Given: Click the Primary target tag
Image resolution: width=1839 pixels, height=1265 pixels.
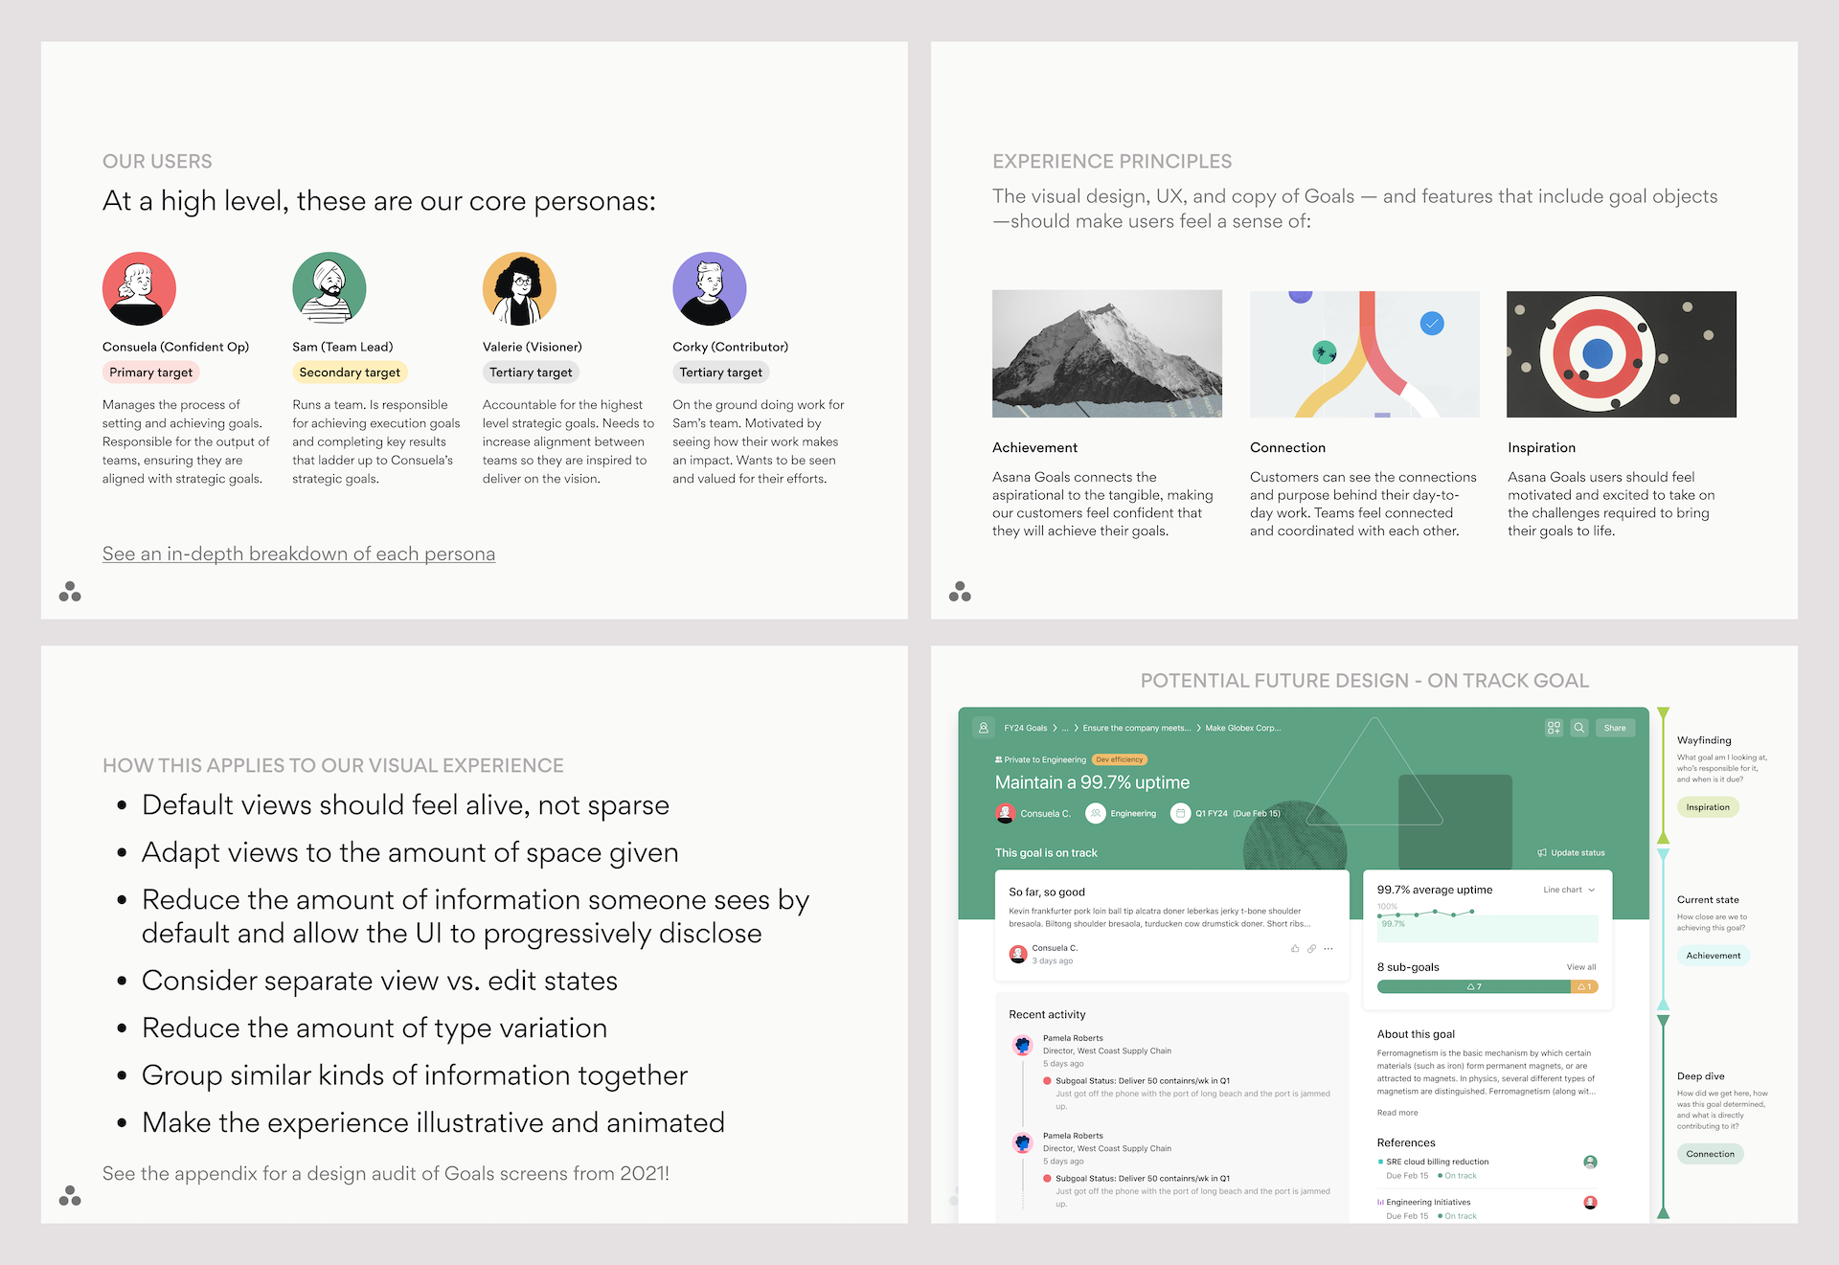Looking at the screenshot, I should tap(151, 373).
